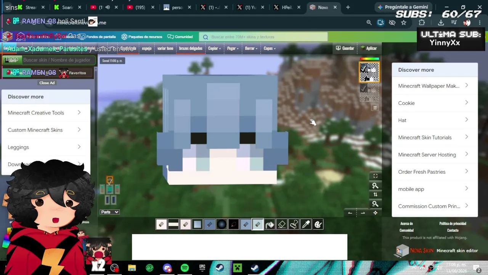488x275 pixels.
Task: Choose the light blue square swatch in the tool strip
Action: point(197,225)
